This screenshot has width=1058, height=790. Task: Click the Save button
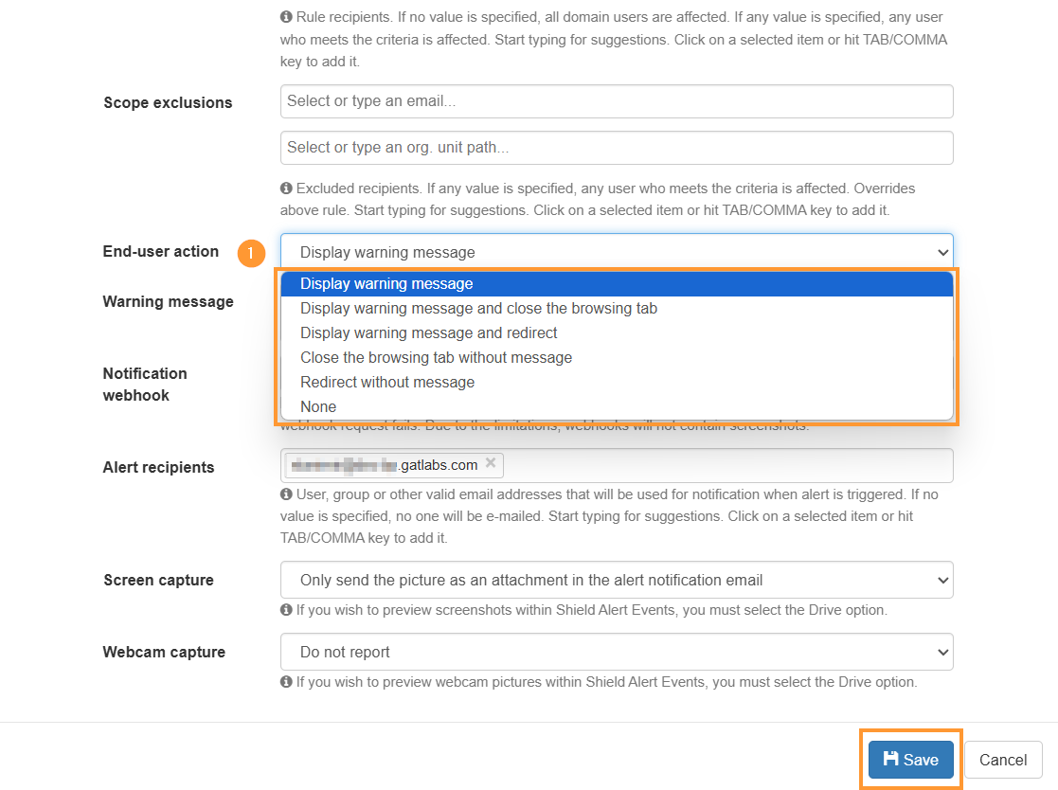click(911, 760)
